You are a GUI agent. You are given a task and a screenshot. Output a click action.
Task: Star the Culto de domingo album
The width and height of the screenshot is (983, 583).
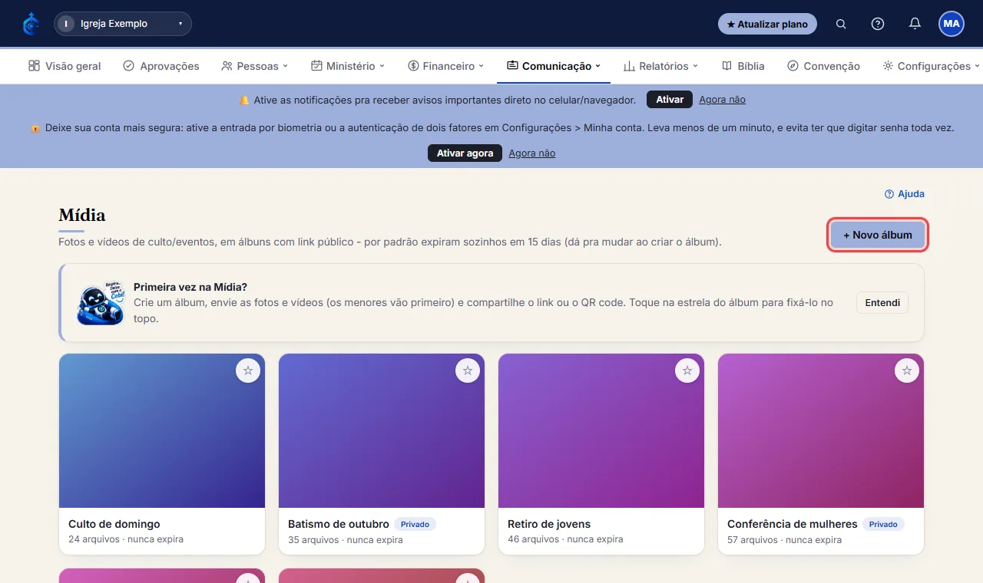pyautogui.click(x=248, y=371)
